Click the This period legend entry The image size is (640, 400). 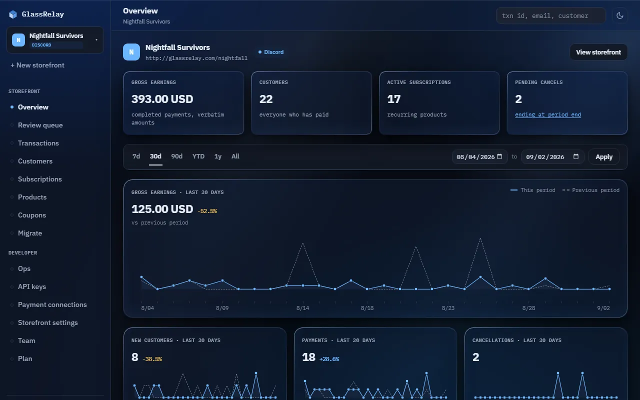533,190
